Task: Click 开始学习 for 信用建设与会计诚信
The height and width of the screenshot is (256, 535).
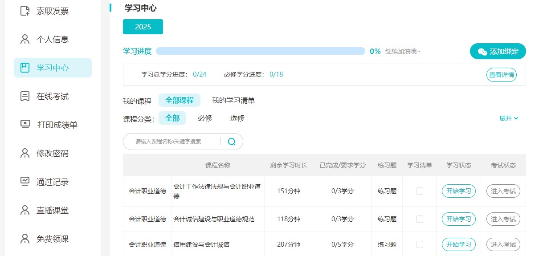Action: 458,244
